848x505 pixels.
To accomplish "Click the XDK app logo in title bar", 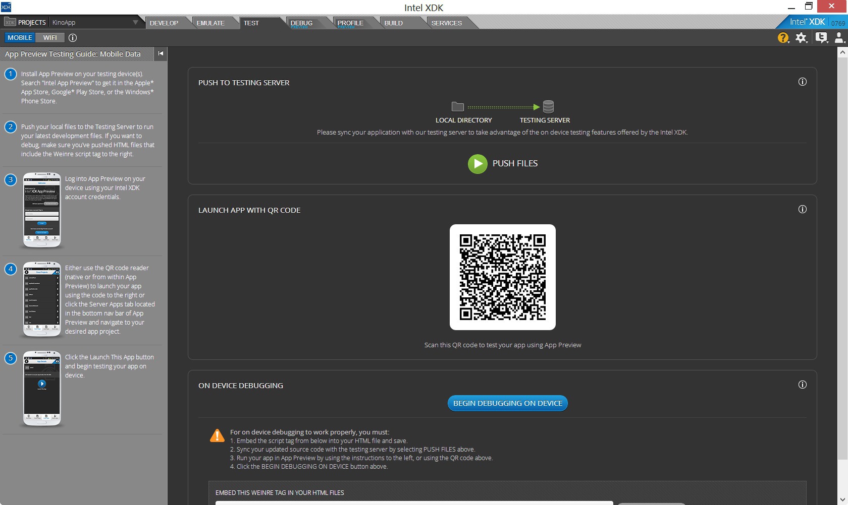I will tap(6, 7).
